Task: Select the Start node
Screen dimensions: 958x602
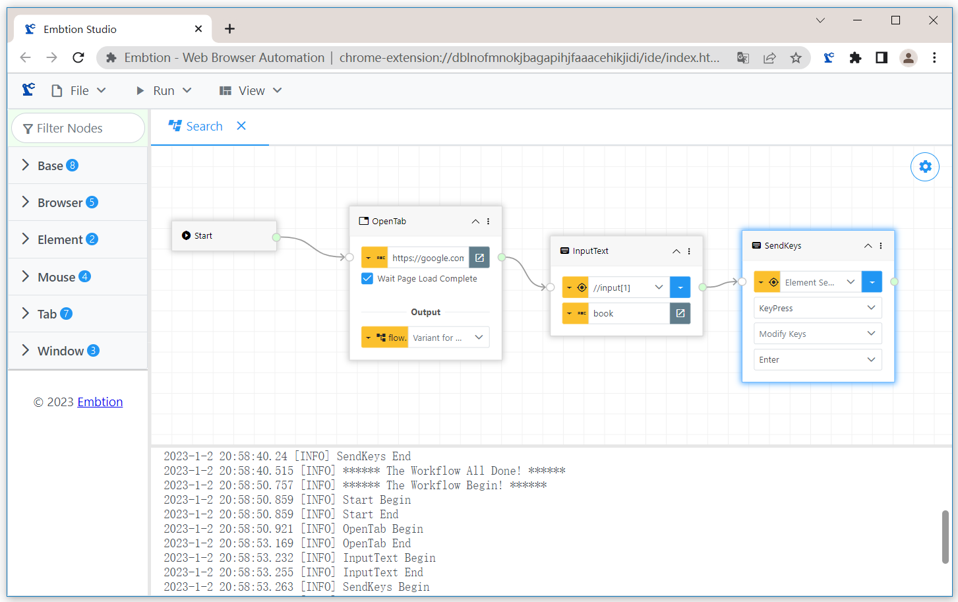Action: 224,235
